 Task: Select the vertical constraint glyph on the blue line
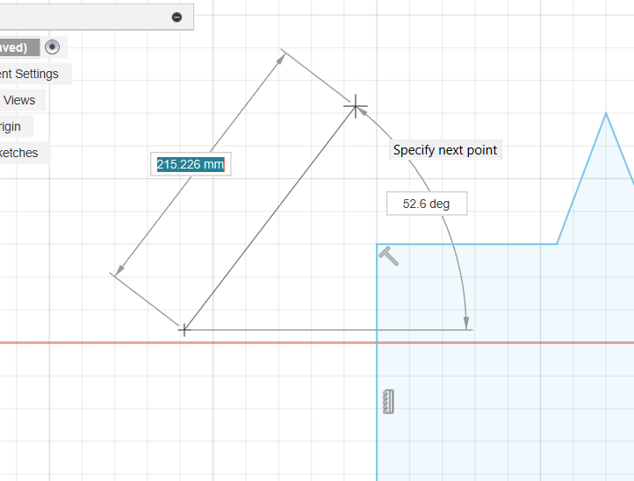pyautogui.click(x=389, y=401)
